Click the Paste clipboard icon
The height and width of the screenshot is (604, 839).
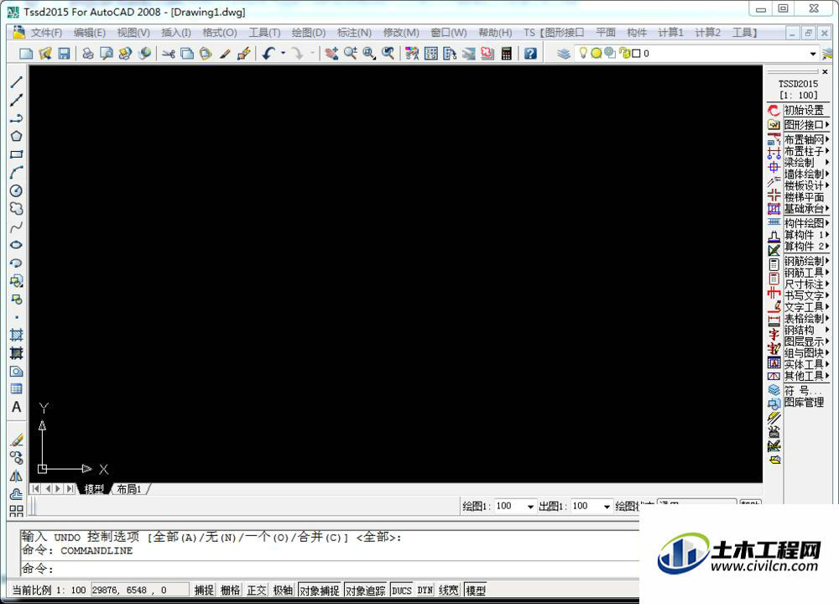point(206,54)
